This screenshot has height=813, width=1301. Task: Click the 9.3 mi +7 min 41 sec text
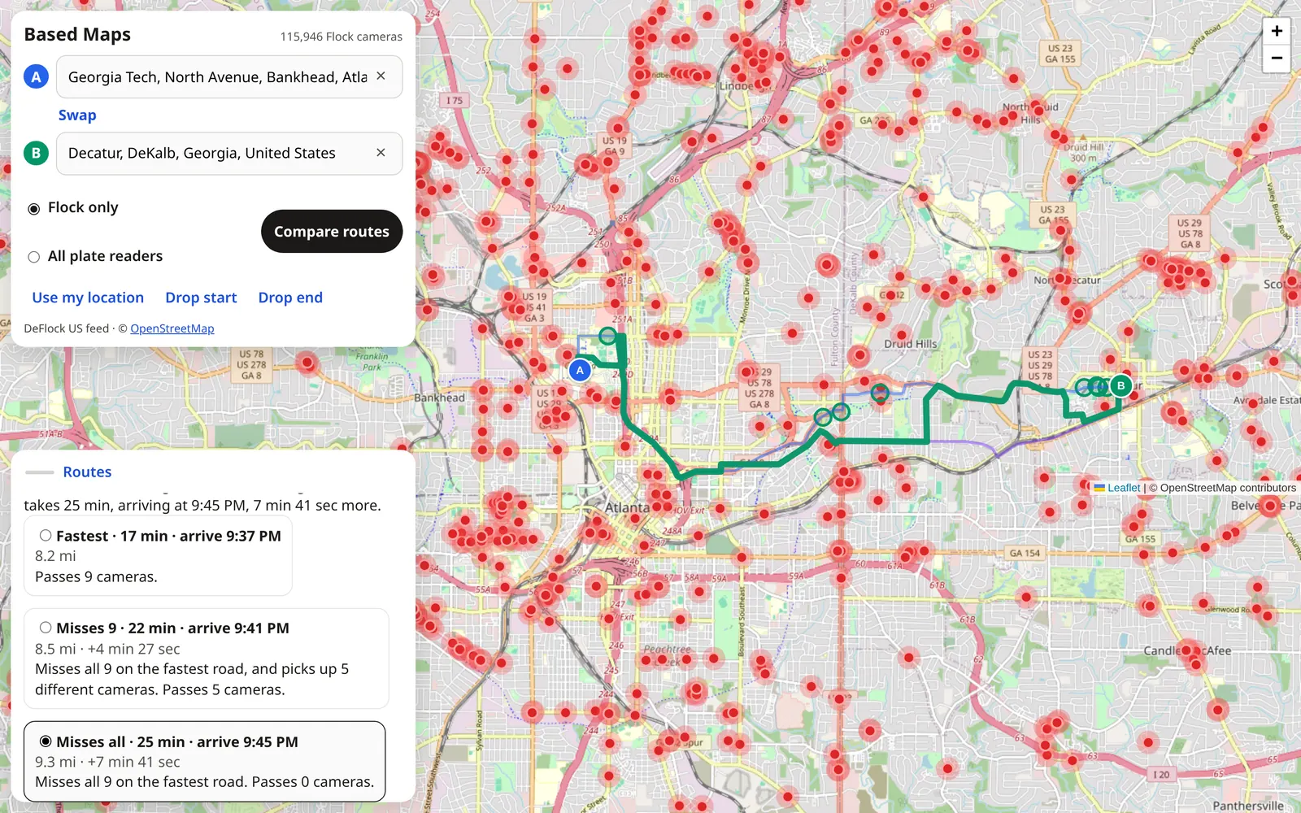(107, 762)
